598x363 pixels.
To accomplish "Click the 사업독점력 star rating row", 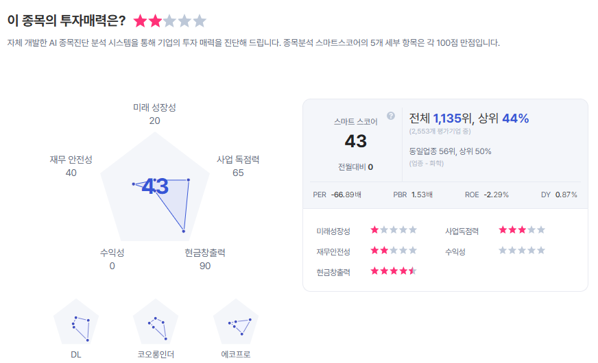I will point(522,230).
